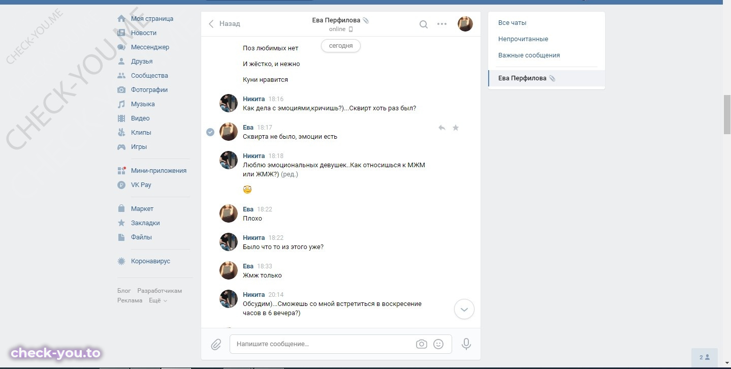731x369 pixels.
Task: Click the VK Pay icon
Action: [x=121, y=185]
